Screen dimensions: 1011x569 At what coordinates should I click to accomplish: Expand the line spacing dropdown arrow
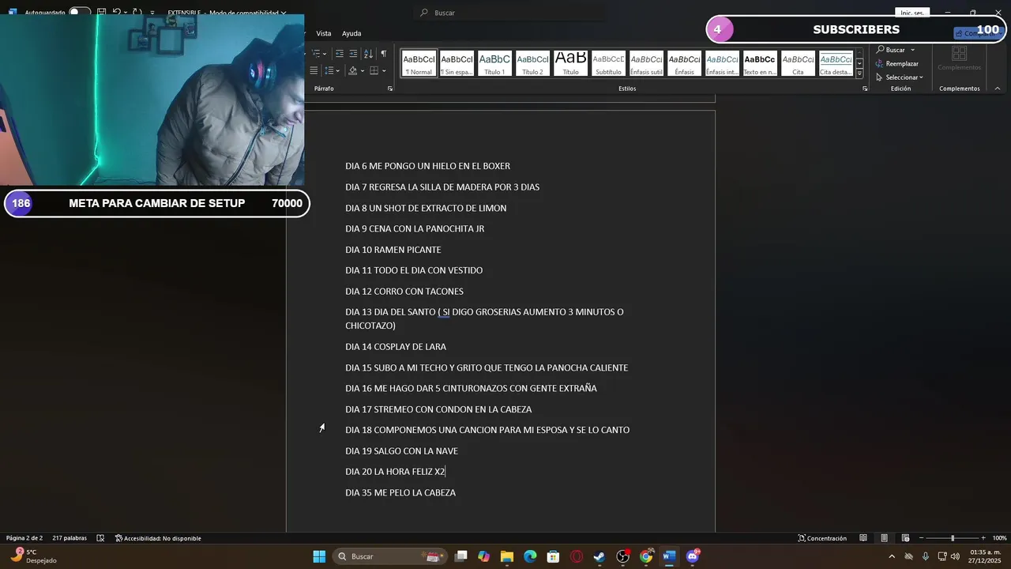(x=339, y=71)
